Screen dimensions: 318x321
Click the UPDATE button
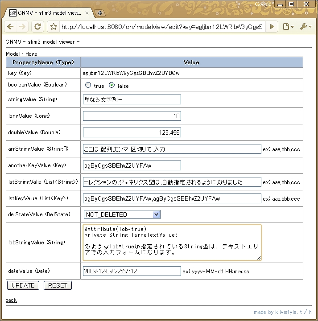click(x=23, y=285)
